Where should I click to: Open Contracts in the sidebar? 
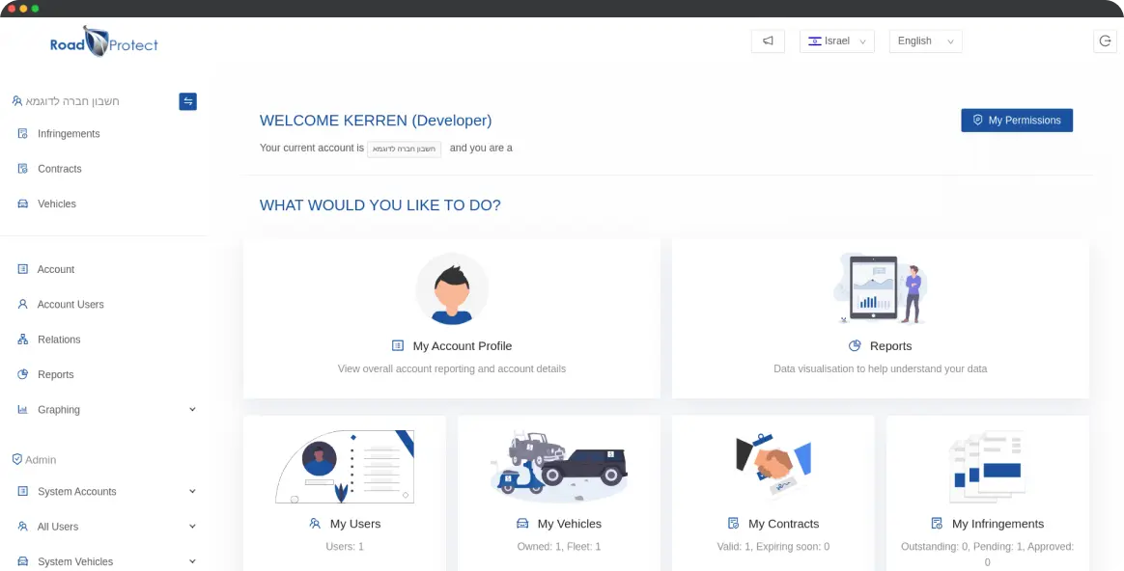60,169
